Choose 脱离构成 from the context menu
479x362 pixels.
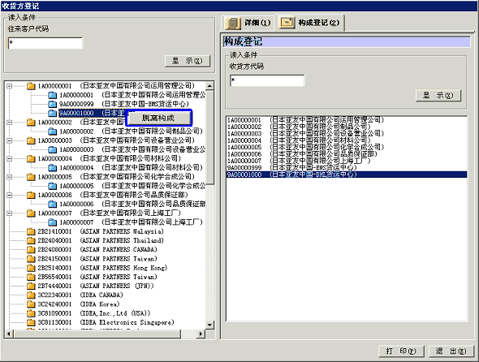[158, 118]
